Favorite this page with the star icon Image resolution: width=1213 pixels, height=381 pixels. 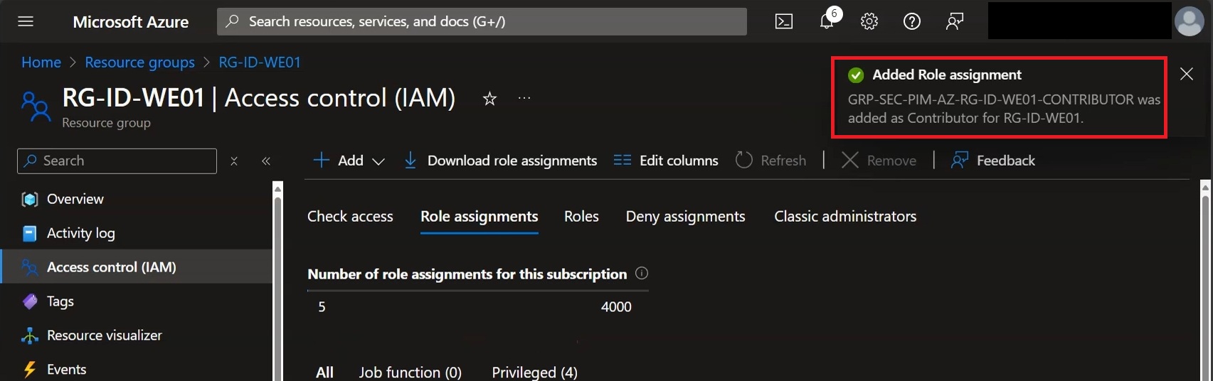(x=489, y=99)
